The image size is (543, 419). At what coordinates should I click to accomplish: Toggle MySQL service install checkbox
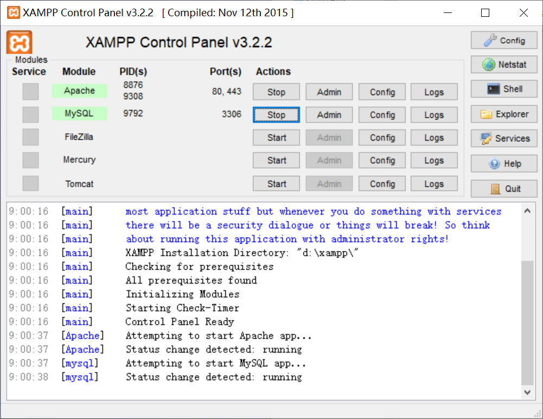click(30, 114)
